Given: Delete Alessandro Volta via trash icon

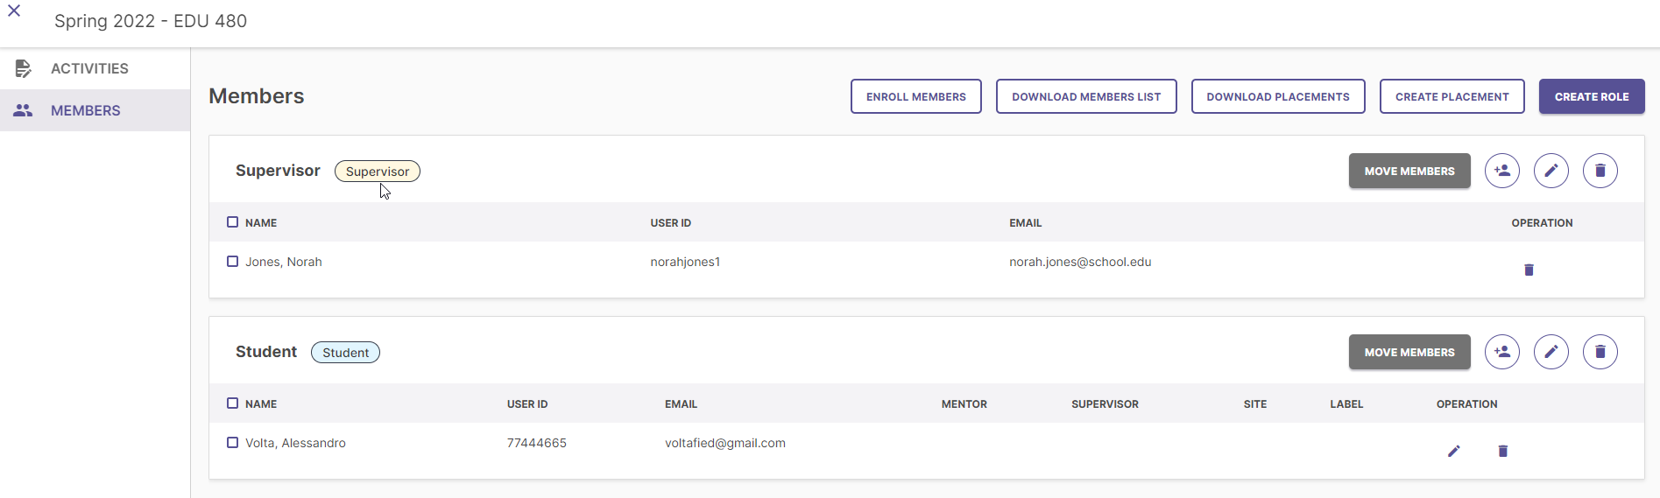Looking at the screenshot, I should (1503, 451).
